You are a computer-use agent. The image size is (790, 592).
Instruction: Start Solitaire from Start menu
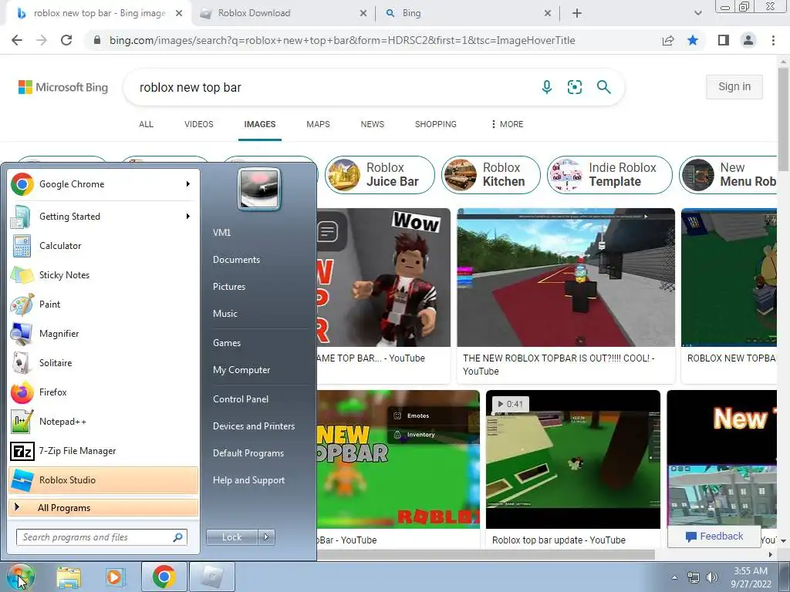(x=103, y=362)
